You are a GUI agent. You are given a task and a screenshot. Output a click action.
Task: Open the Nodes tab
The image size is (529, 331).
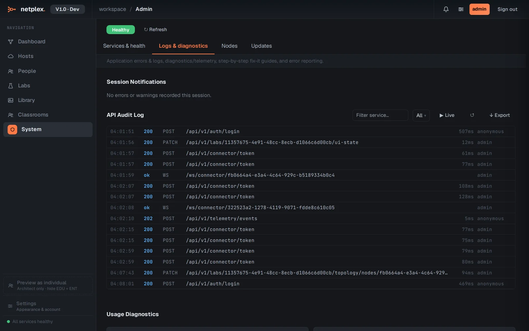coord(229,46)
